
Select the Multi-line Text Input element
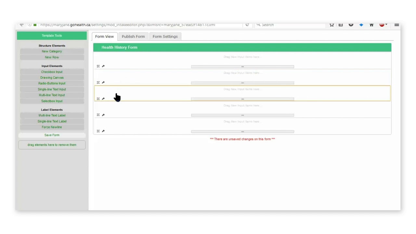pyautogui.click(x=52, y=95)
